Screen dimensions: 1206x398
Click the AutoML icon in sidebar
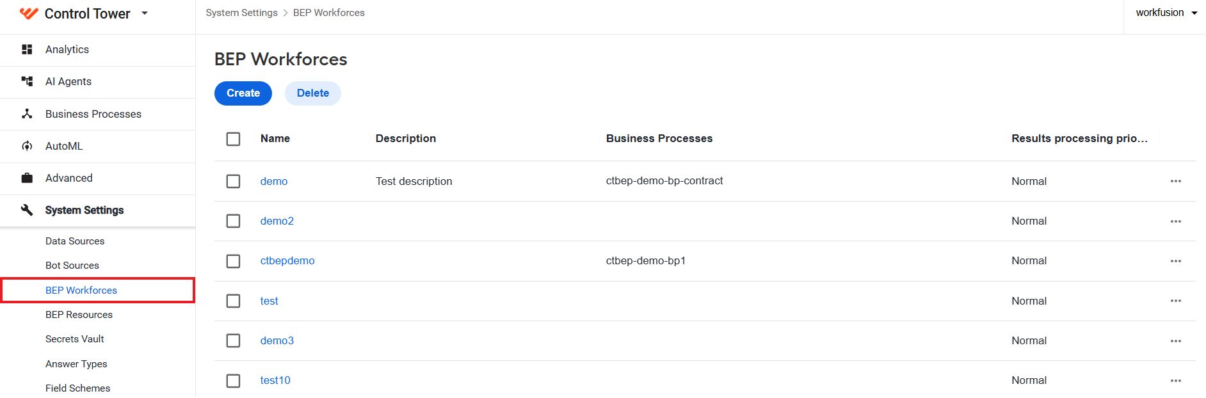click(x=27, y=146)
